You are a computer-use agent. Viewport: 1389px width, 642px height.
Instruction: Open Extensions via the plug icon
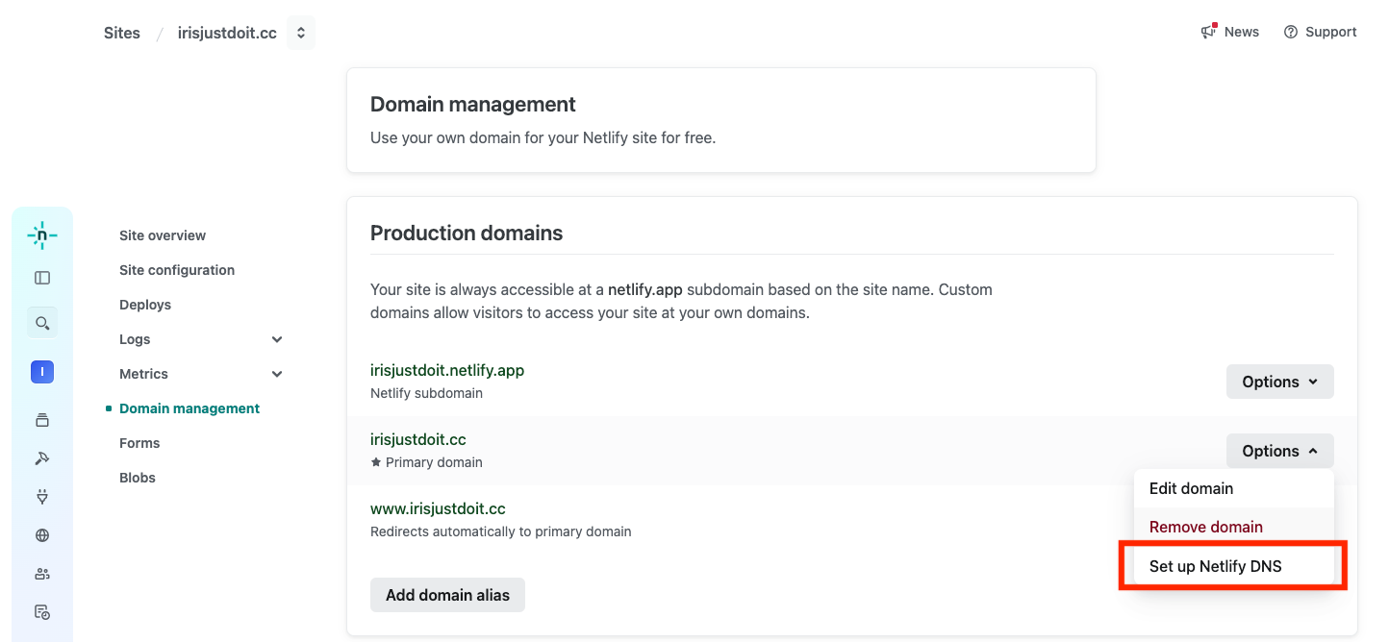(x=42, y=497)
